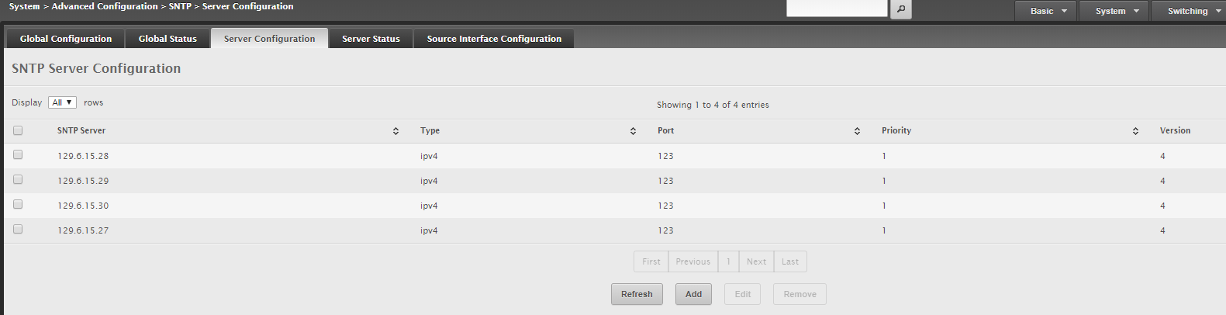Sort by Type column arrows

click(633, 131)
